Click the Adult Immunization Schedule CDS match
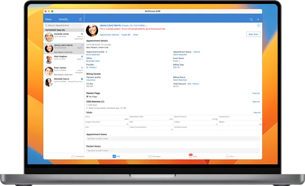This screenshot has height=186, width=305. pyautogui.click(x=106, y=108)
